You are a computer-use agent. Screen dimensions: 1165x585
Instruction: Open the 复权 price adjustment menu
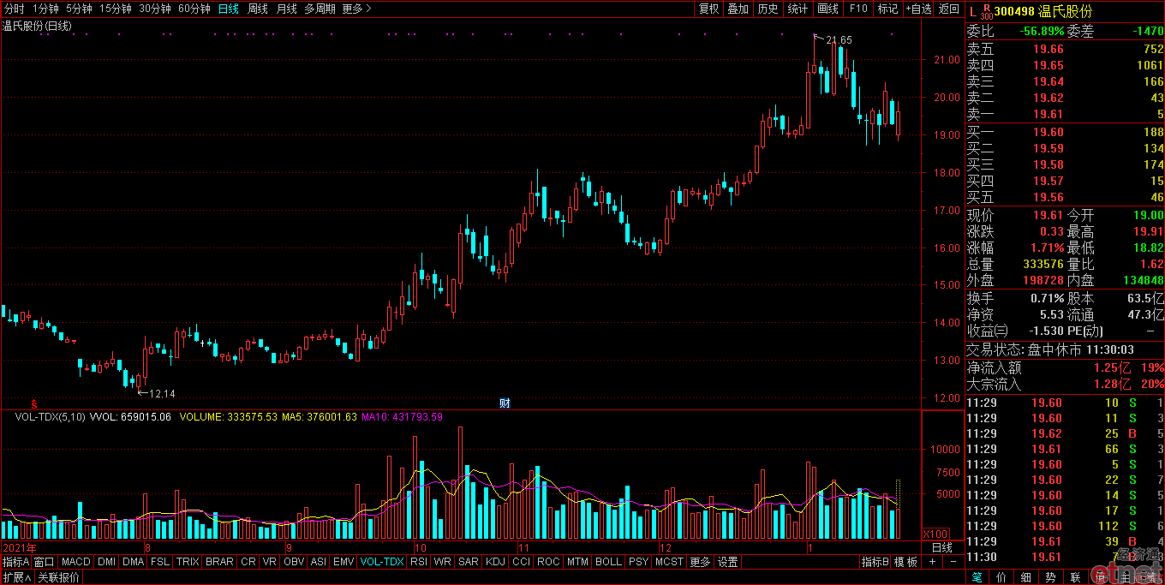coord(709,9)
